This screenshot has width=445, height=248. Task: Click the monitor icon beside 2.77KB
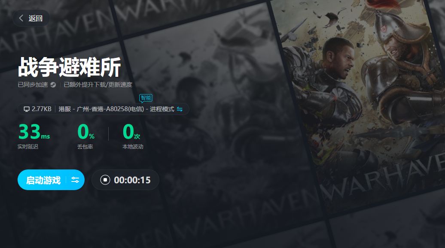(27, 109)
